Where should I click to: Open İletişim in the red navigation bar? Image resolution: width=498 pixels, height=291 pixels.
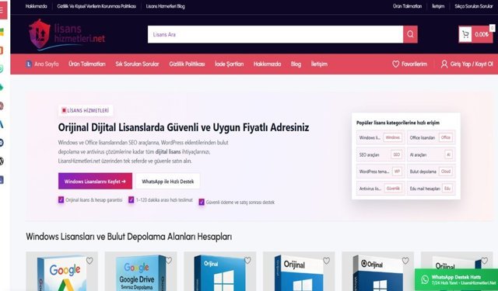click(319, 64)
